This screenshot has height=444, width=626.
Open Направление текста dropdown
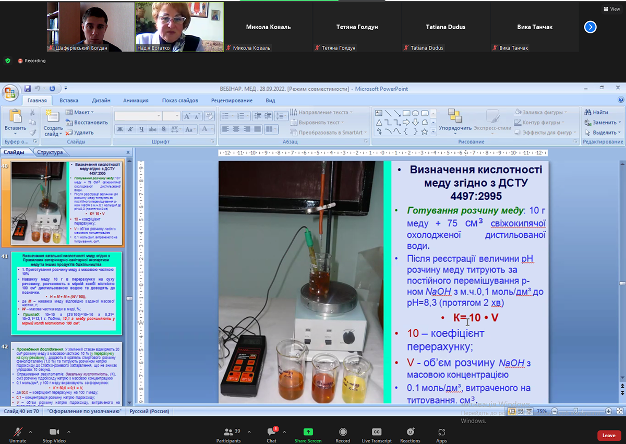(x=321, y=112)
